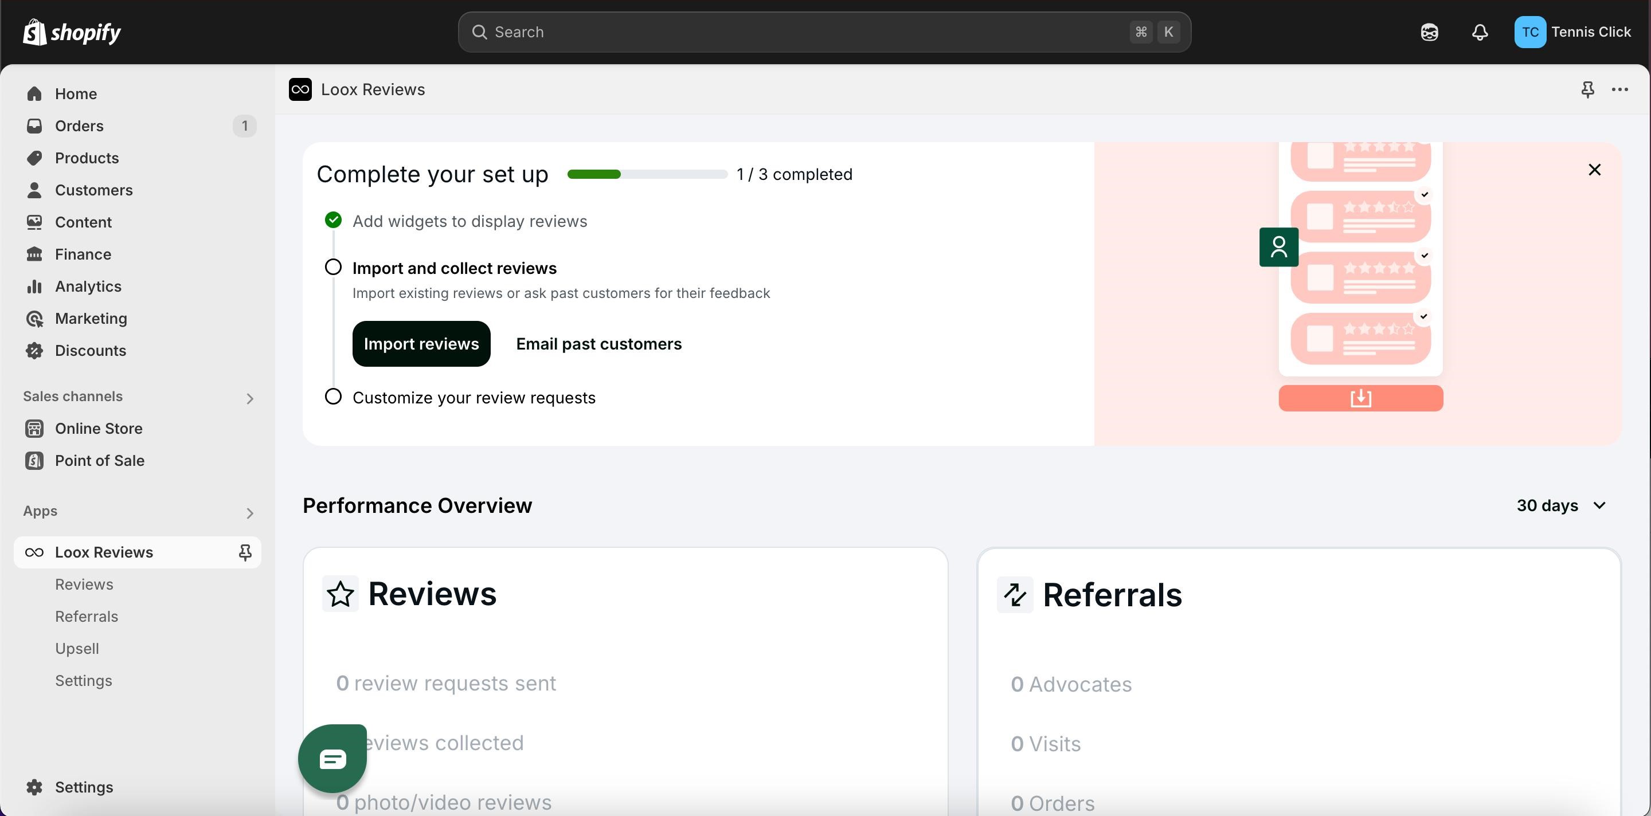Expand the Sales channels section
Screen dimensions: 1651x816
click(250, 398)
